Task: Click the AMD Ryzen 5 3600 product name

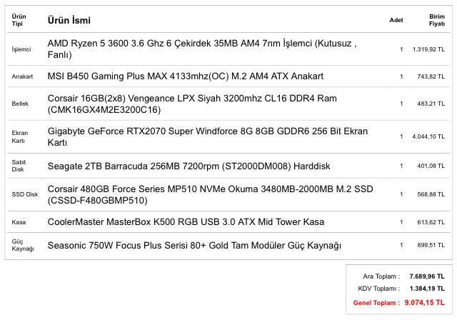Action: [x=202, y=49]
